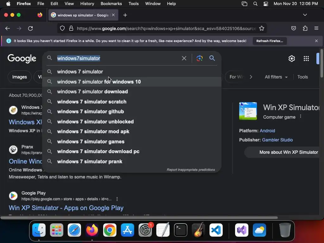
Task: Close the windows xp simulator tab
Action: [x=113, y=15]
